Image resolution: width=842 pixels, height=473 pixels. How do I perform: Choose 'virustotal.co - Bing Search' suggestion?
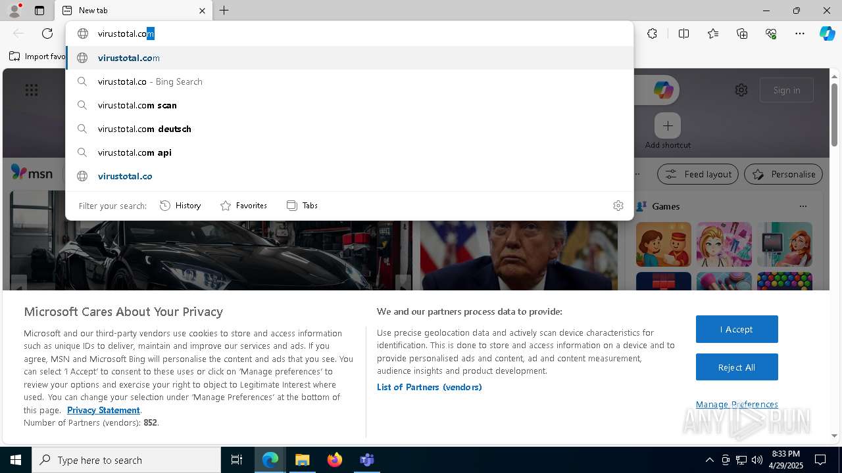pyautogui.click(x=349, y=81)
